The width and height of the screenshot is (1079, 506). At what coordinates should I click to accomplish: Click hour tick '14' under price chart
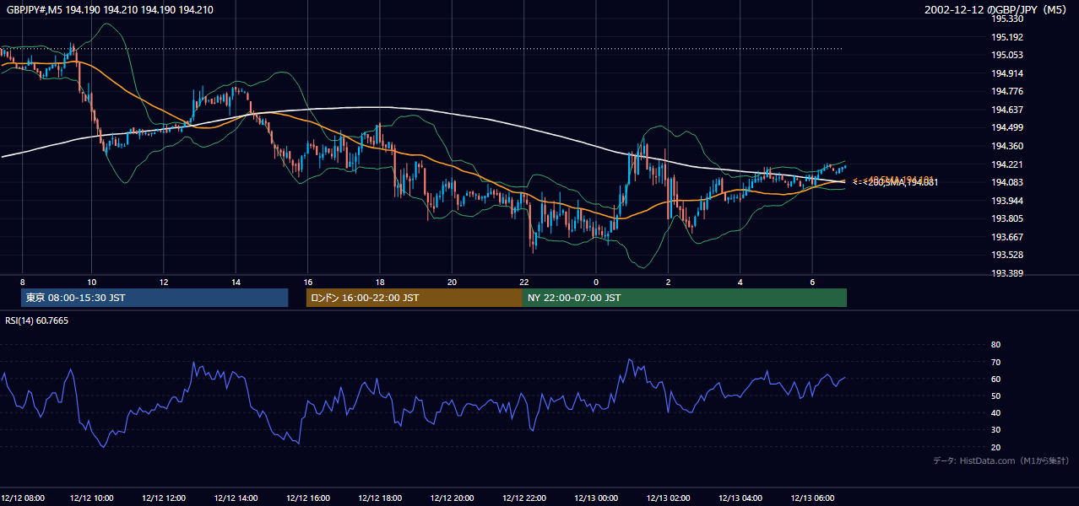[x=236, y=283]
